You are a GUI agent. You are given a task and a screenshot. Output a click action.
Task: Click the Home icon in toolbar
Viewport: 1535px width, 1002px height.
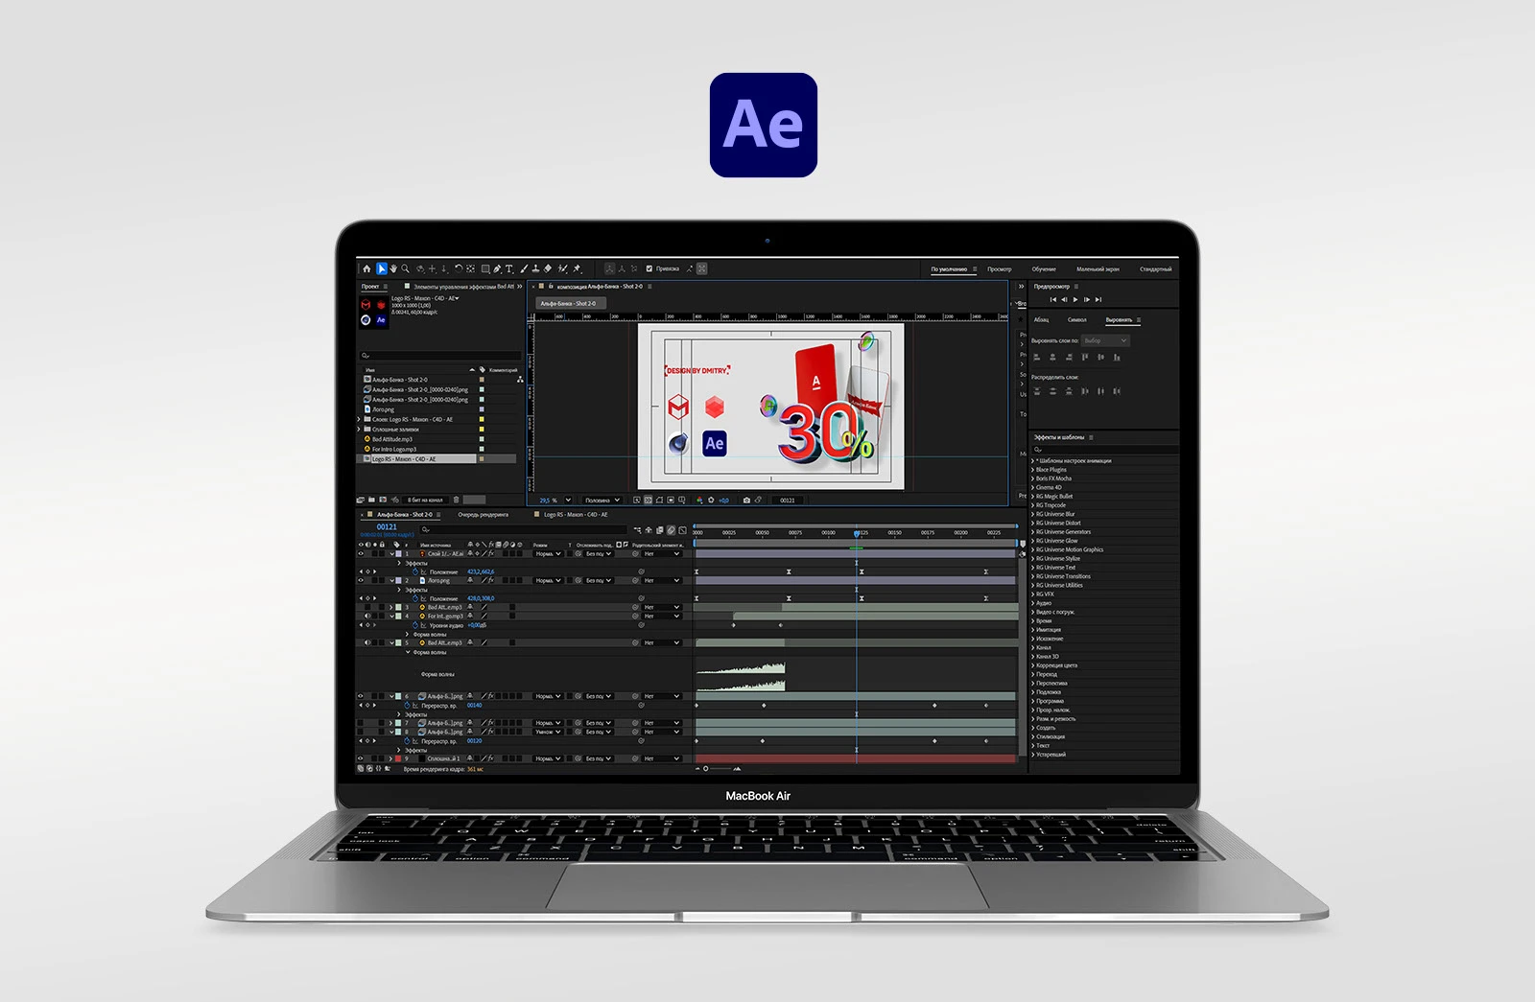coord(366,269)
